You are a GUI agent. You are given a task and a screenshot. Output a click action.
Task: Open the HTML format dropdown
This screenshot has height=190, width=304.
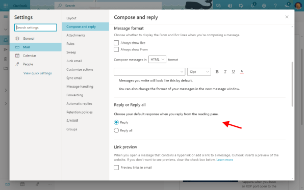(x=157, y=60)
